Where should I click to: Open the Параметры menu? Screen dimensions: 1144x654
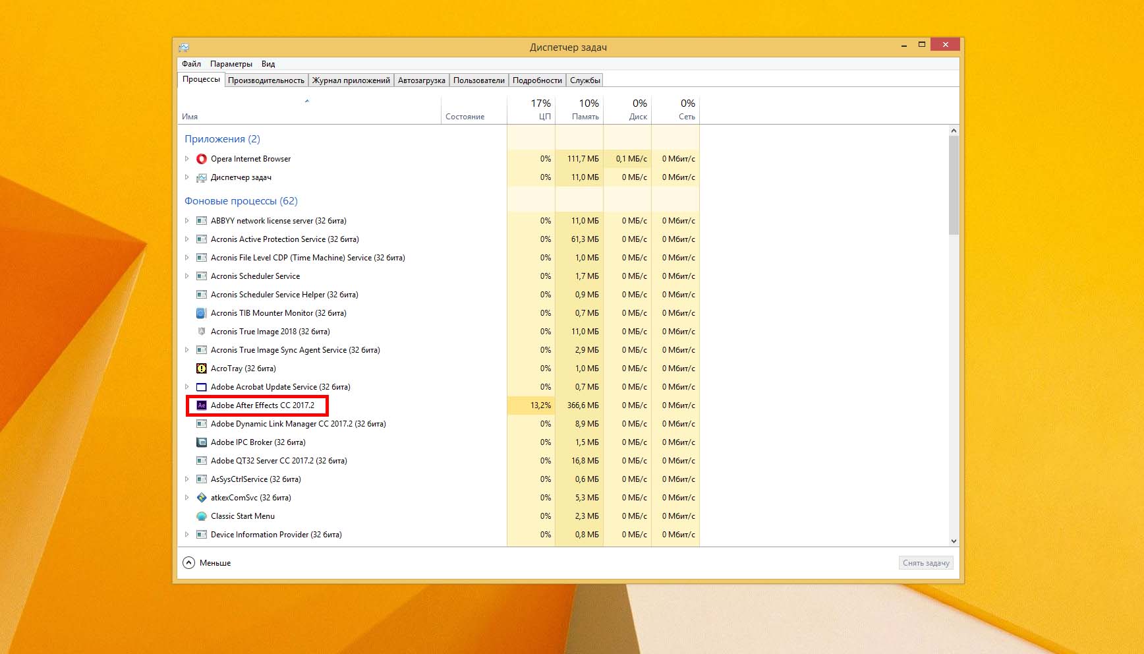(x=231, y=64)
